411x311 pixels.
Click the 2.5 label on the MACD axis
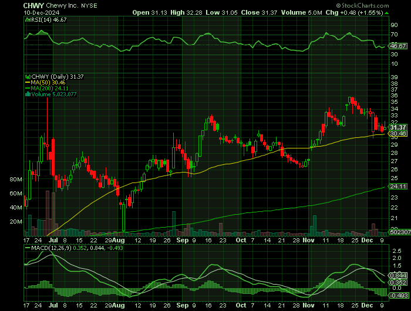click(x=396, y=251)
